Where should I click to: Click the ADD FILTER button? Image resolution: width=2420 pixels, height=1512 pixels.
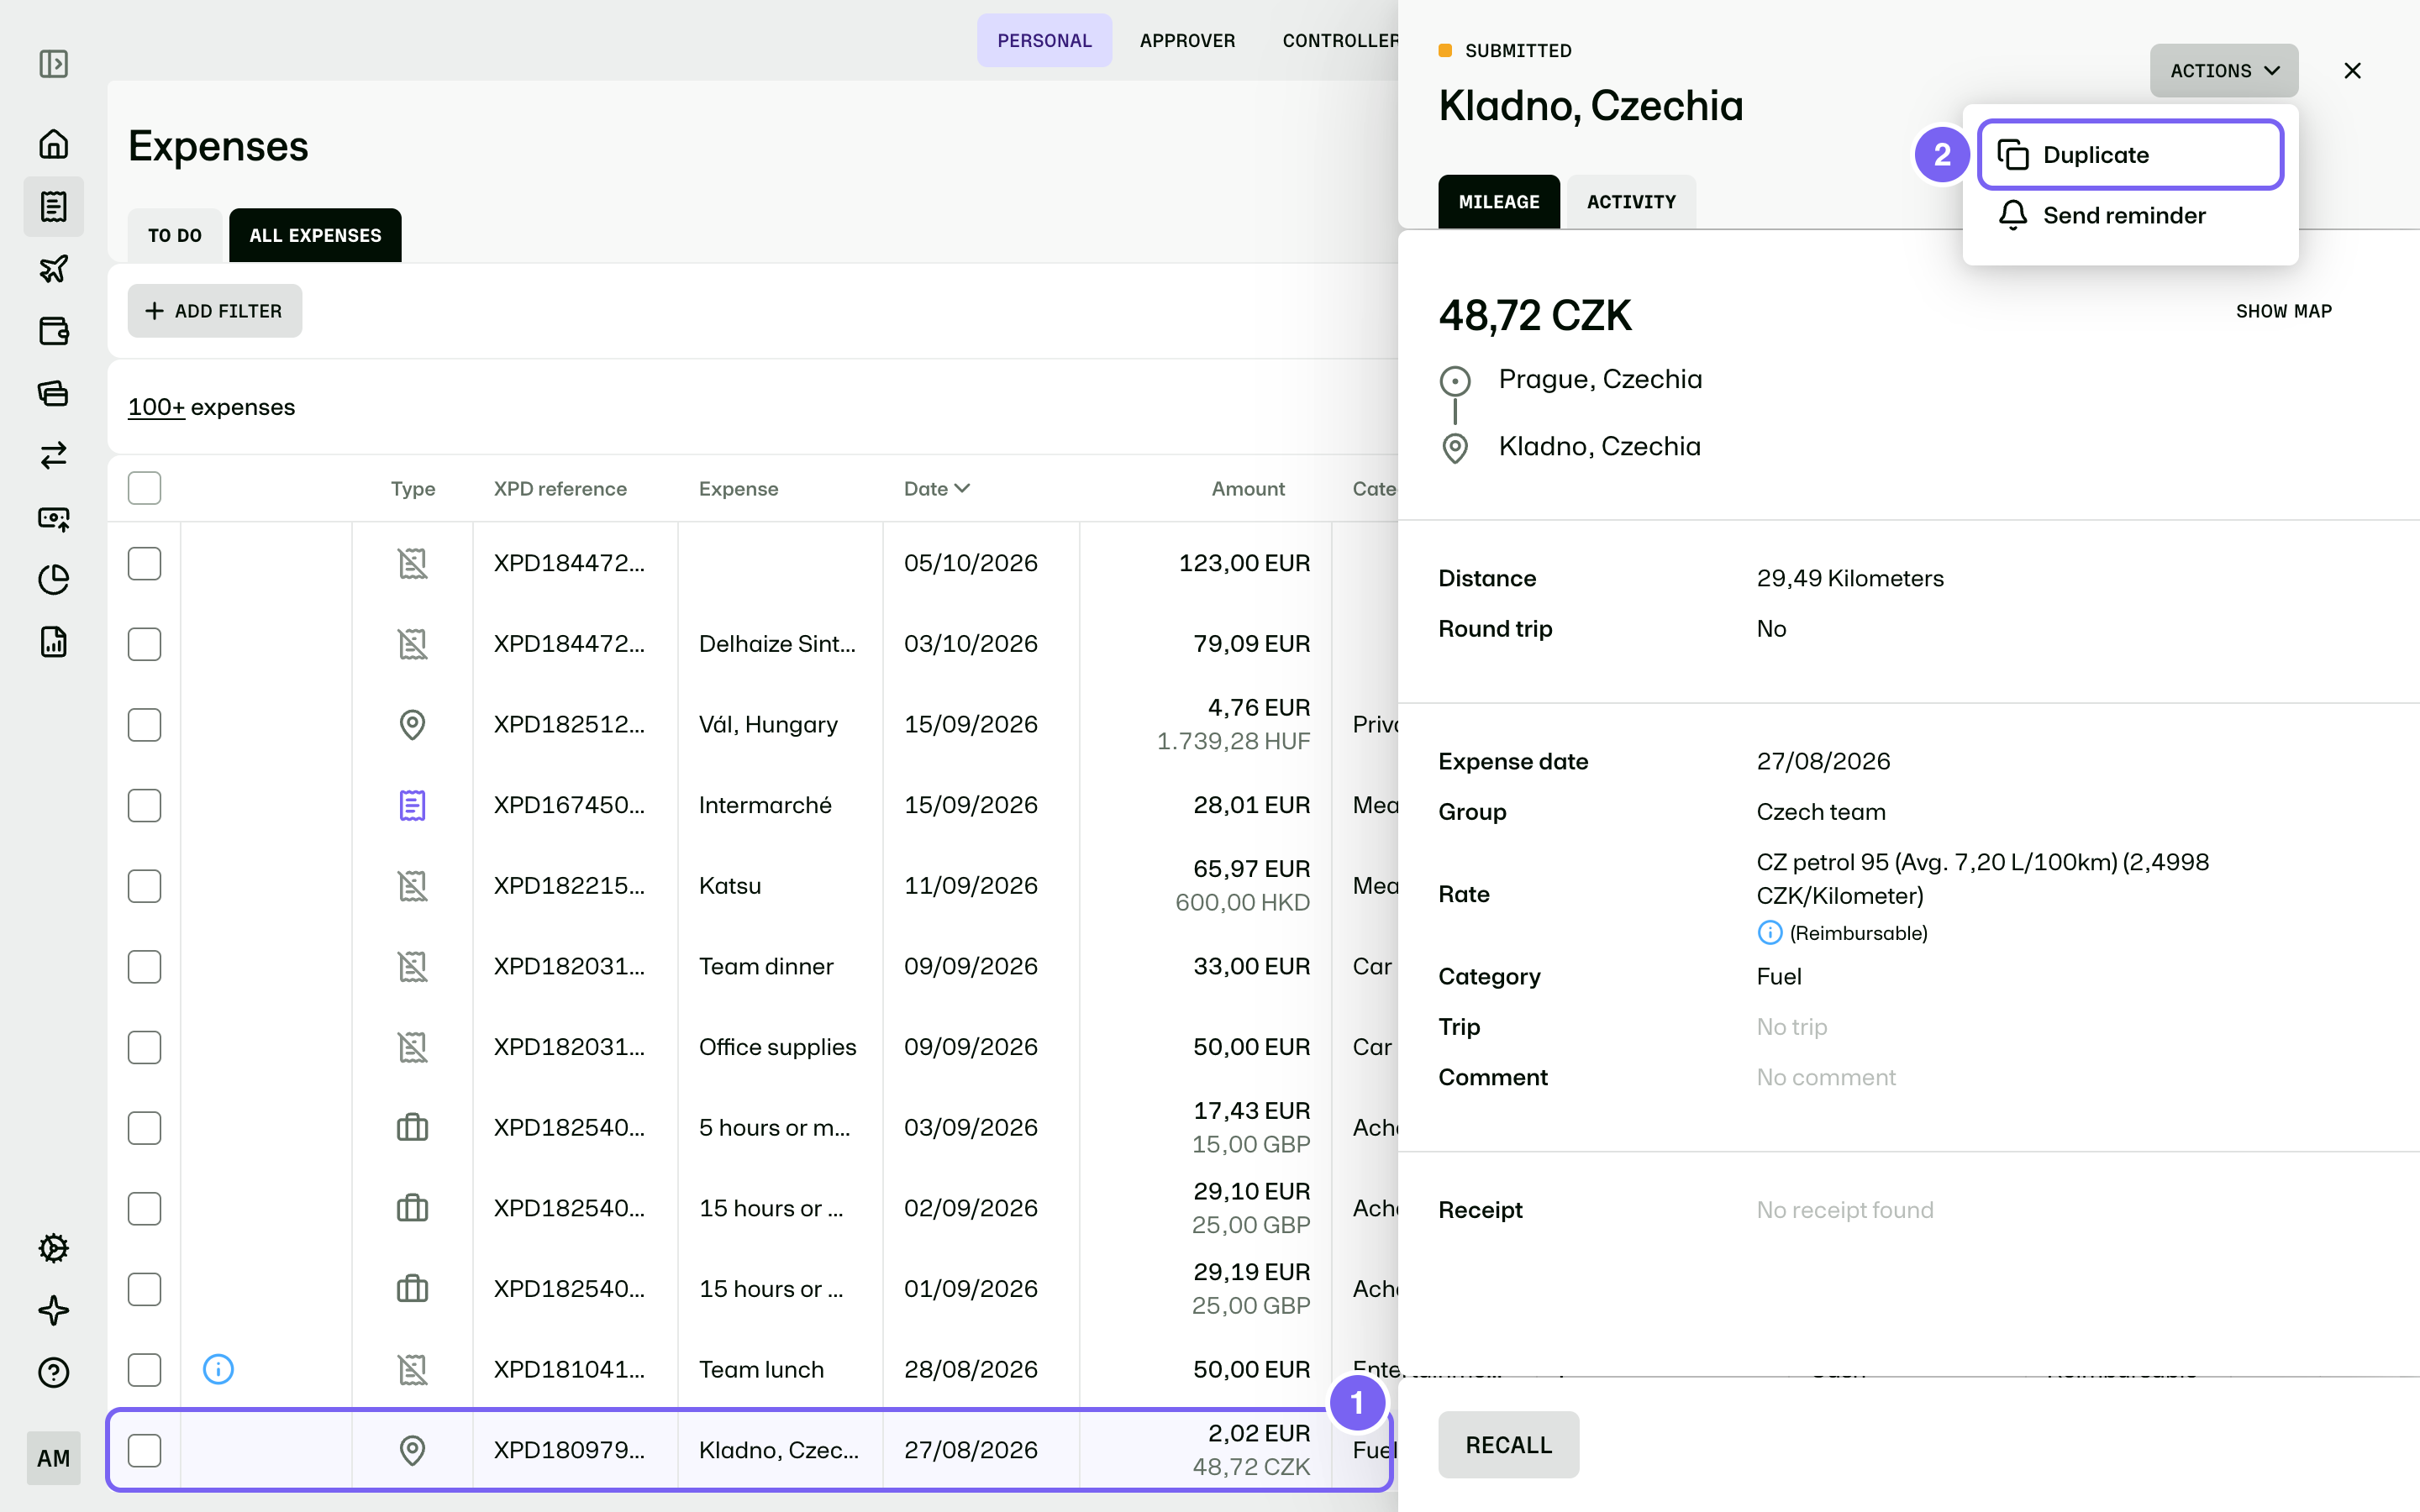[x=215, y=311]
